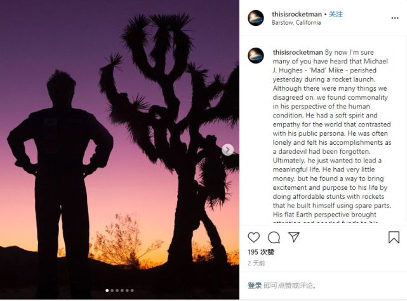Open the 2 天前 post timestamp
The image size is (407, 301).
(x=256, y=264)
